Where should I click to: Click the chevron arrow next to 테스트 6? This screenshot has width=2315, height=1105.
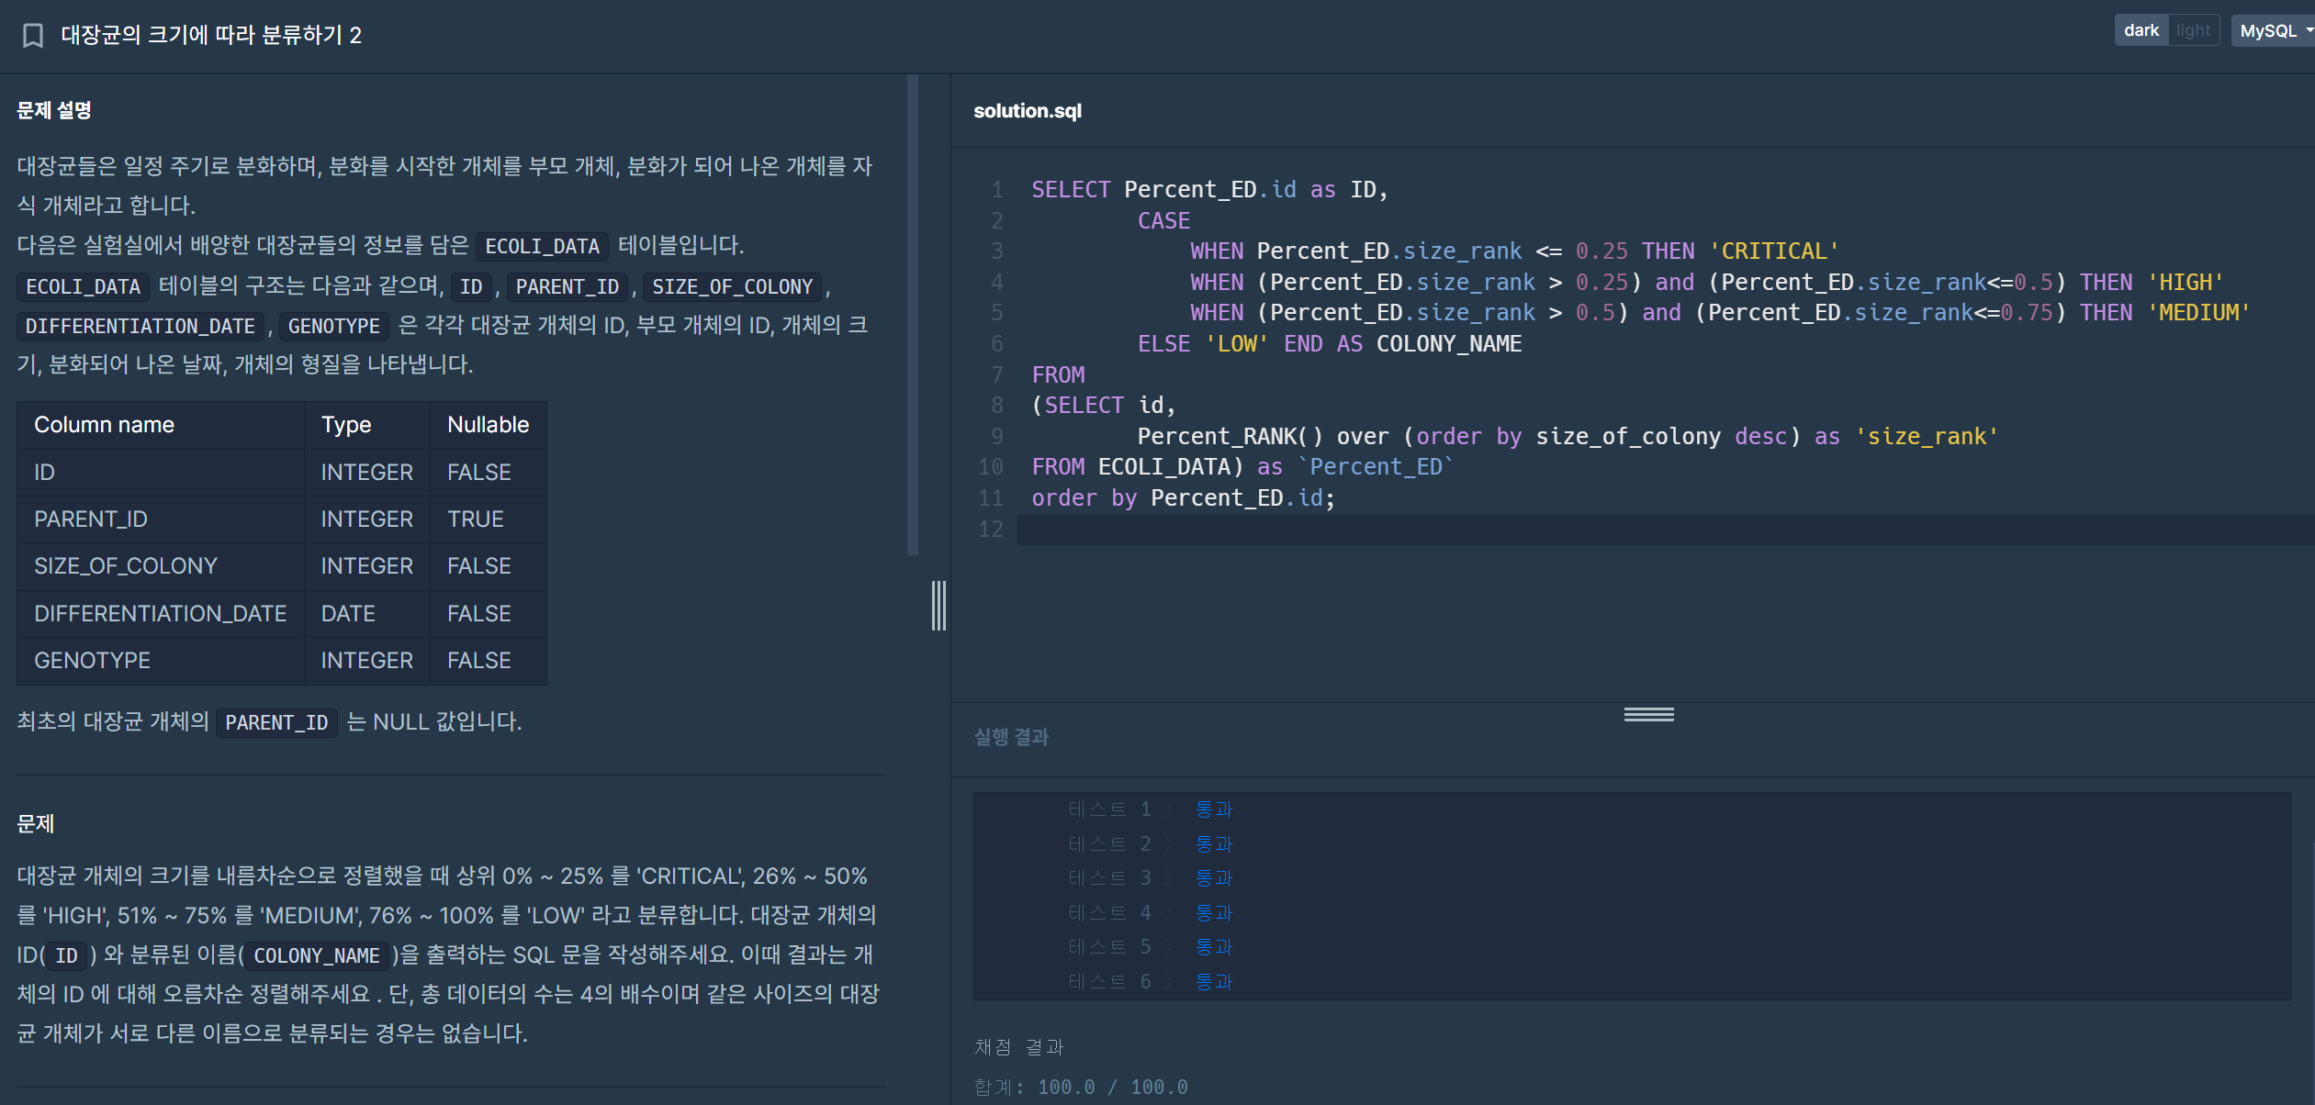1169,982
